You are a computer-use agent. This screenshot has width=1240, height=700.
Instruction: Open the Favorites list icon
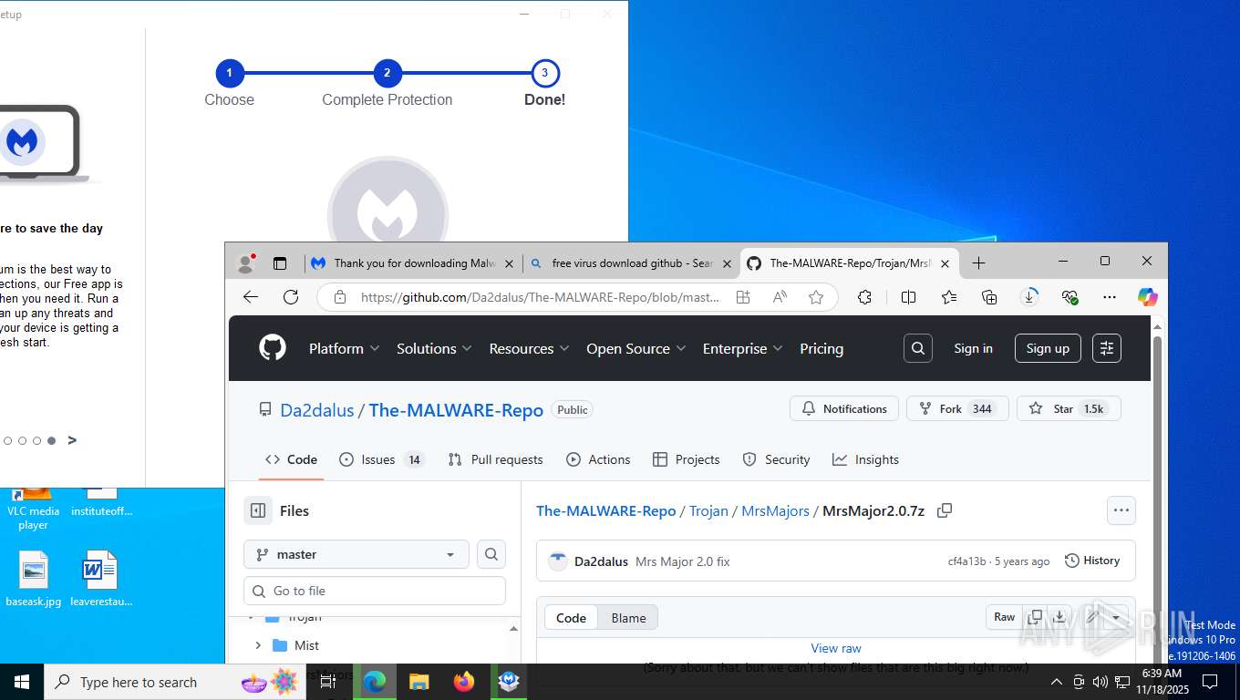[949, 297]
